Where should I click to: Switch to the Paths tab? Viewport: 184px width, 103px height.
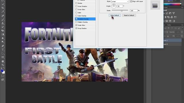(x=169, y=25)
